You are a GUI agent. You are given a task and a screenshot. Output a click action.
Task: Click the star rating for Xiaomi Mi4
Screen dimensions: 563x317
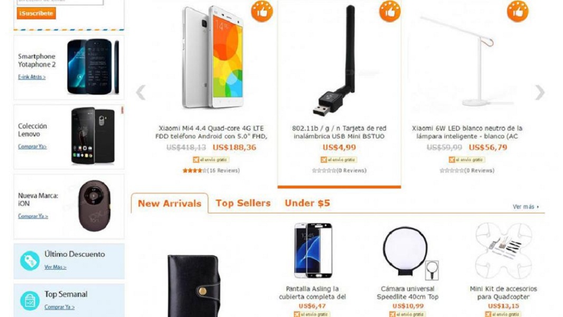[194, 171]
